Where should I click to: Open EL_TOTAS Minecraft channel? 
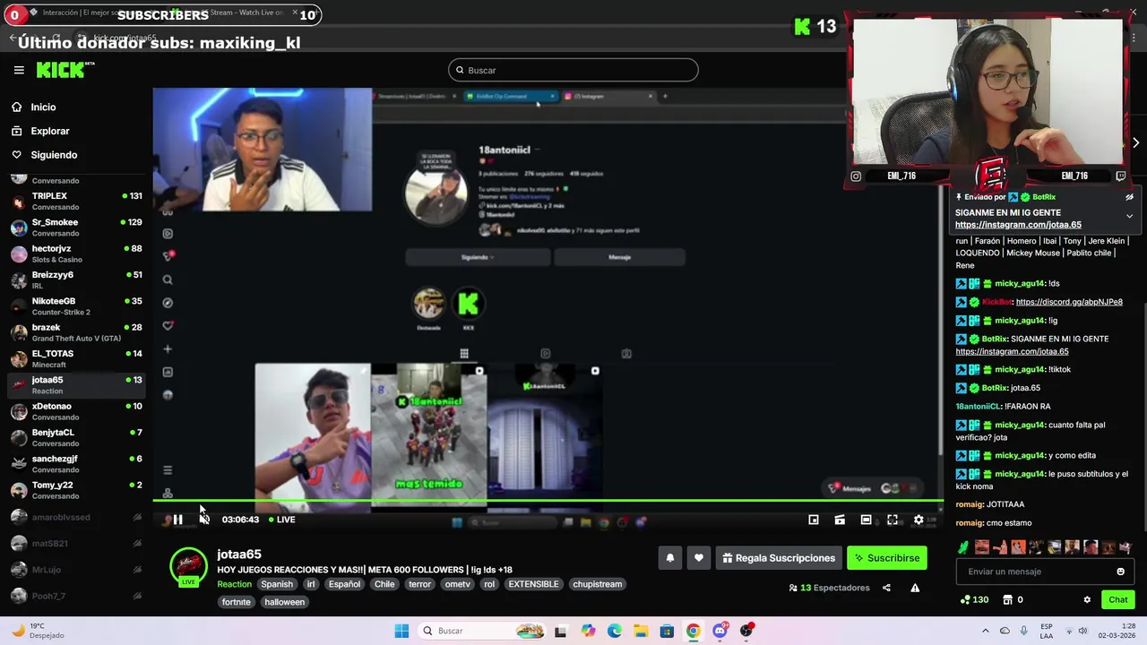click(76, 358)
